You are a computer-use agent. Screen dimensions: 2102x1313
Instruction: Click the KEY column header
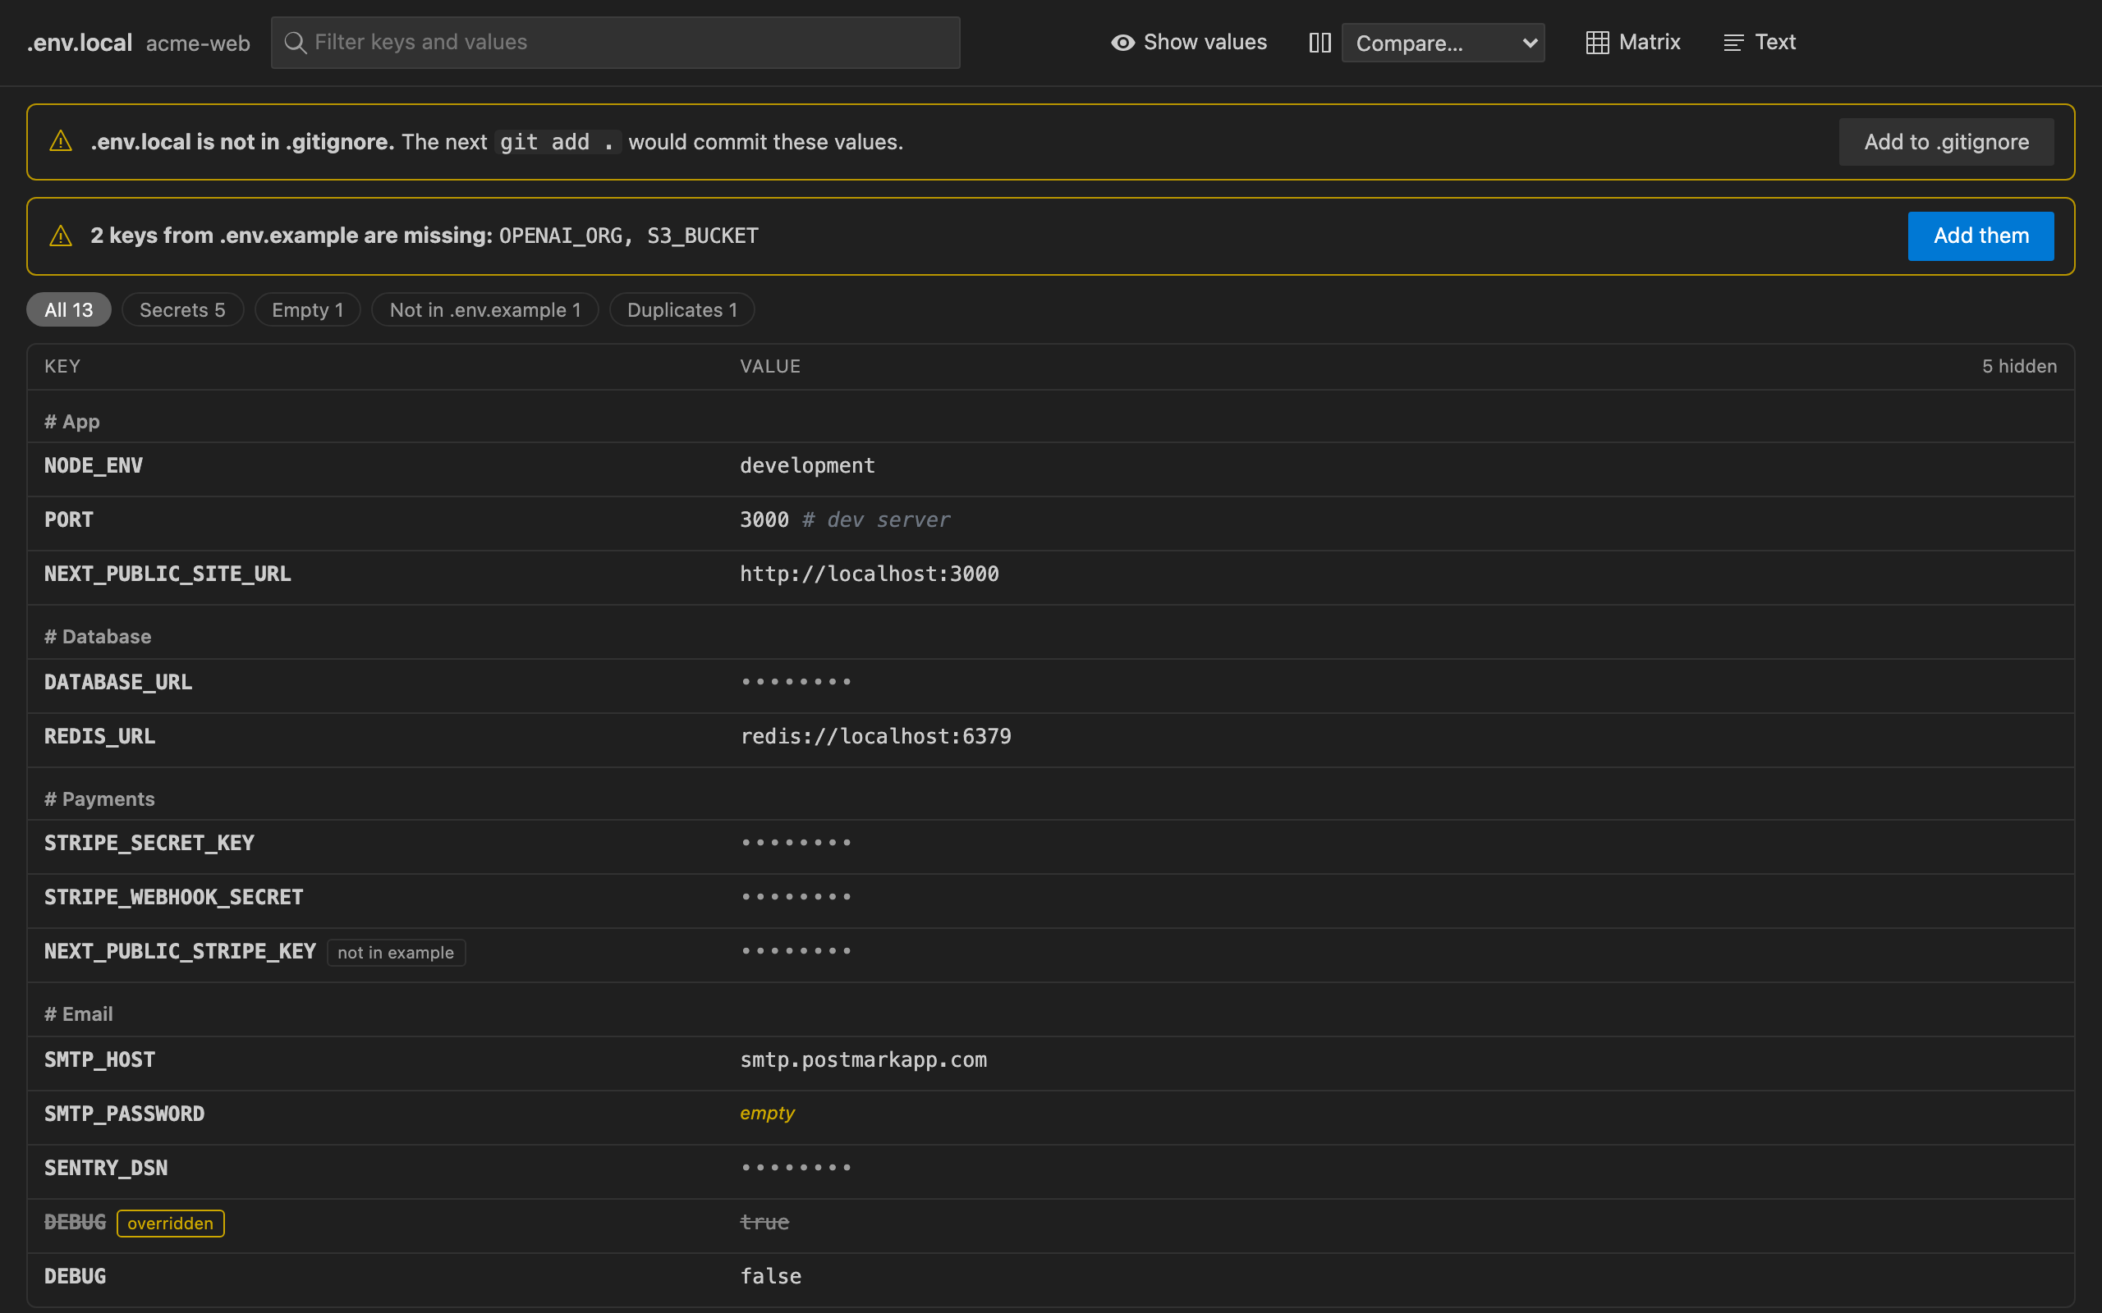(x=62, y=367)
